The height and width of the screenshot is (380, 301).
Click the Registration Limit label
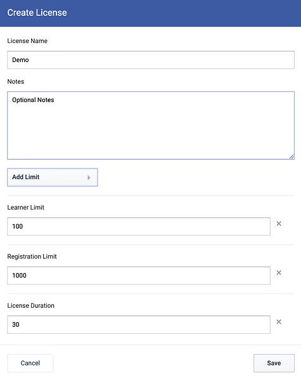[32, 256]
